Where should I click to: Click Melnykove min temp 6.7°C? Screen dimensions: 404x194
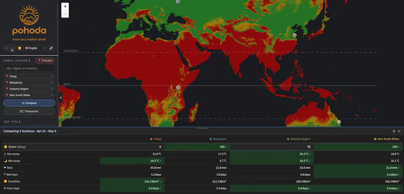(222, 161)
